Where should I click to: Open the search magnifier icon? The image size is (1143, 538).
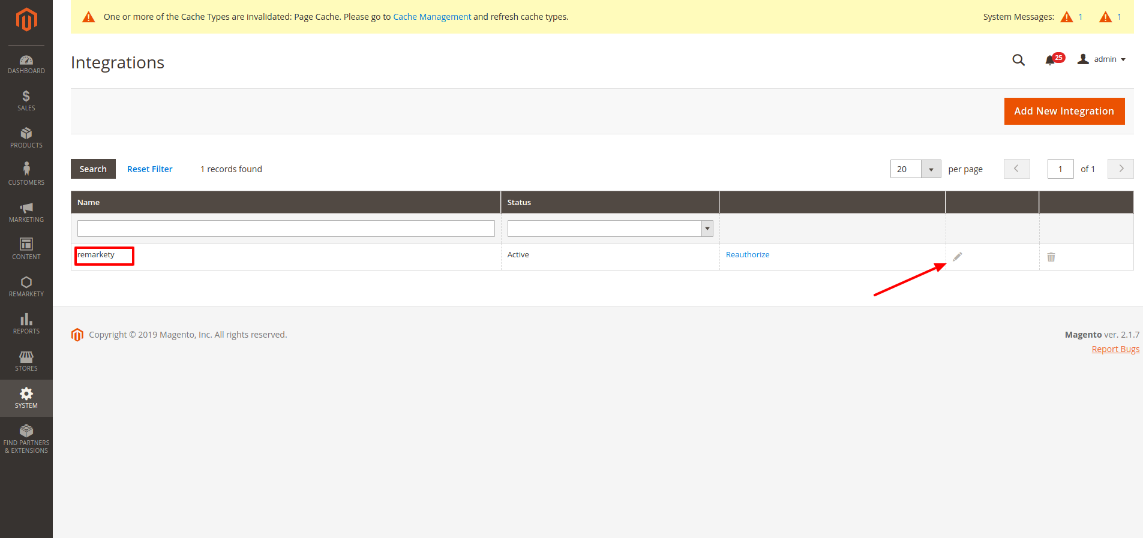click(x=1018, y=60)
